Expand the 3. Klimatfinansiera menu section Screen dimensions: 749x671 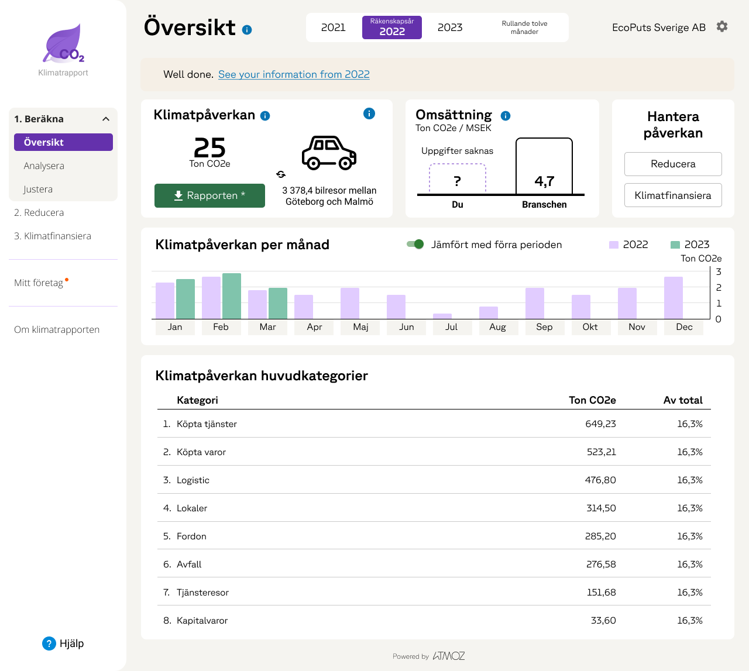tap(53, 236)
